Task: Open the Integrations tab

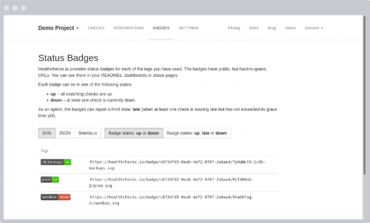Action: [128, 28]
